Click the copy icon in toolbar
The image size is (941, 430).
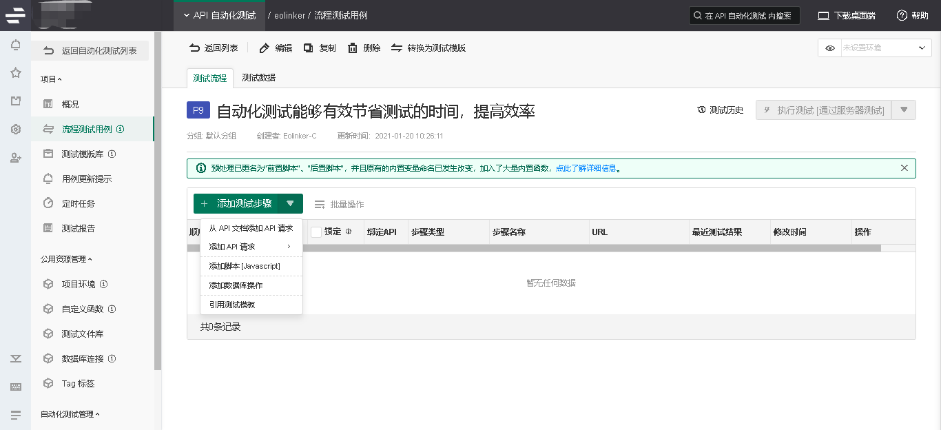[308, 48]
